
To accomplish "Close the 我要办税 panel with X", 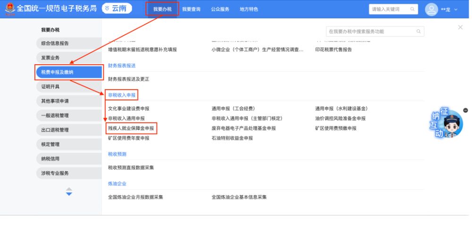I will pyautogui.click(x=460, y=28).
